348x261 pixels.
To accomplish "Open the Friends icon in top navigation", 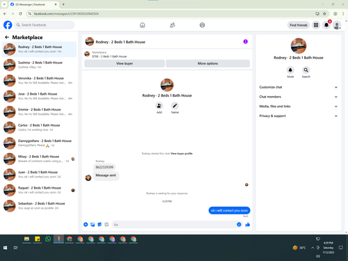I will pyautogui.click(x=173, y=25).
